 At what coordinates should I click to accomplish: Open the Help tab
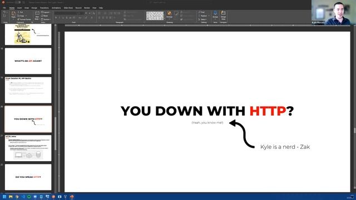[101, 8]
